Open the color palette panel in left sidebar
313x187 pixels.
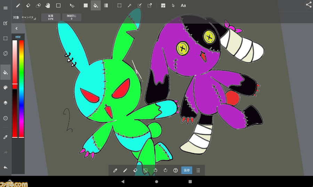click(x=5, y=88)
